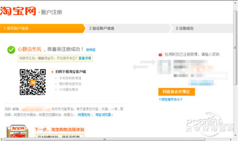This screenshot has height=141, width=238.
Task: Click the horizontal scrollbar right arrow
Action: [231, 139]
